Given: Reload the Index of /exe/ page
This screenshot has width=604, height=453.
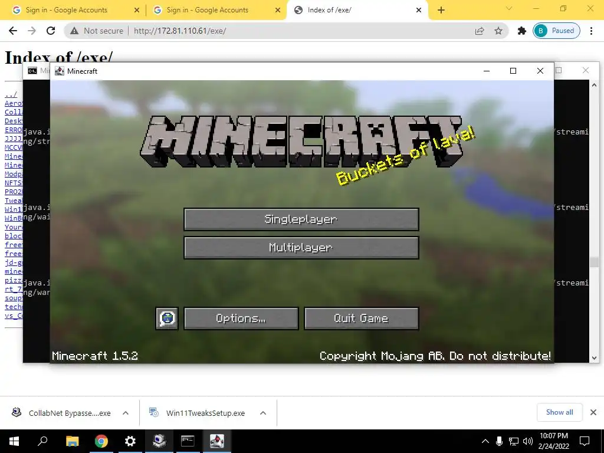Looking at the screenshot, I should (x=51, y=31).
